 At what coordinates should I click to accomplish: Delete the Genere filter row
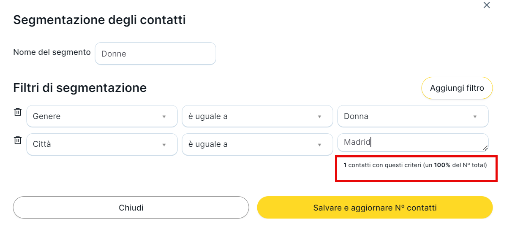click(18, 112)
